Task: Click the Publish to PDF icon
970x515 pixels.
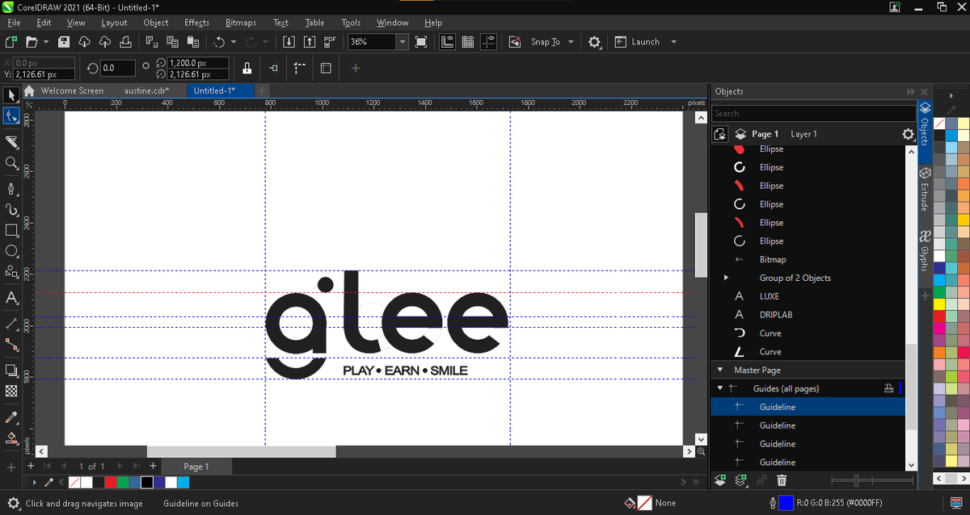Action: (330, 42)
